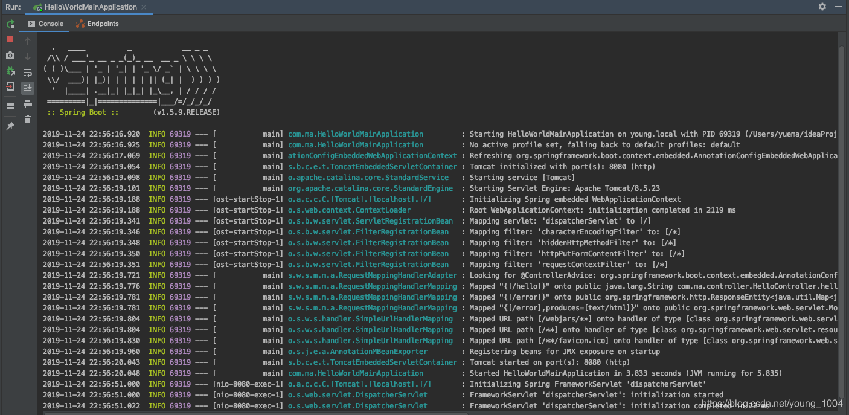Click the Endpoints tab's orange node icon
The image size is (849, 415).
80,24
